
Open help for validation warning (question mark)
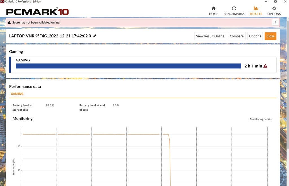pyautogui.click(x=275, y=23)
